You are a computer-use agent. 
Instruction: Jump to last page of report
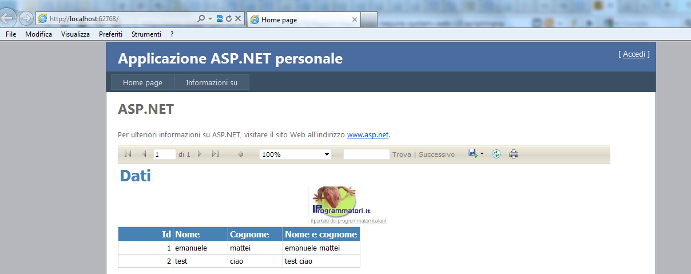click(x=215, y=154)
